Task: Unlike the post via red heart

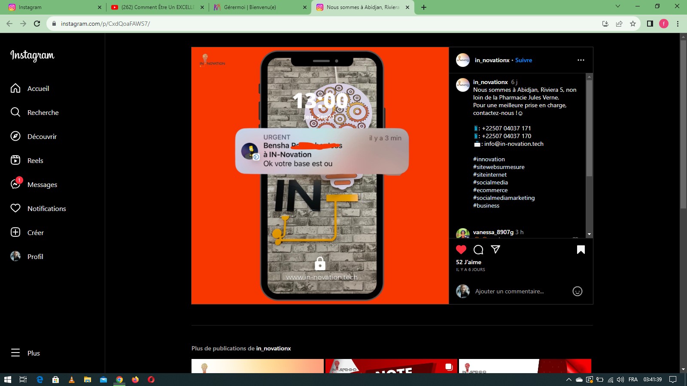Action: (x=461, y=250)
